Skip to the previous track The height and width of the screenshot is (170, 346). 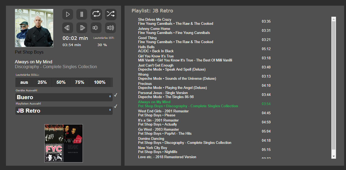(x=67, y=28)
